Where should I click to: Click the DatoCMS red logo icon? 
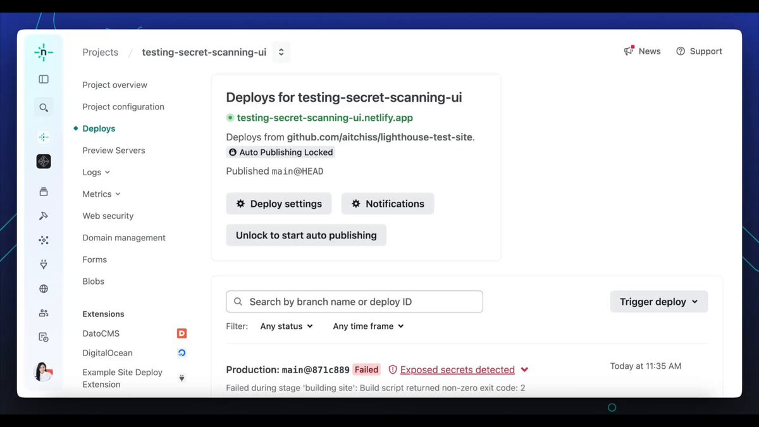click(182, 333)
